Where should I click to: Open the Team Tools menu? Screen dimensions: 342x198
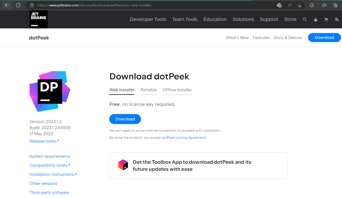pos(185,19)
